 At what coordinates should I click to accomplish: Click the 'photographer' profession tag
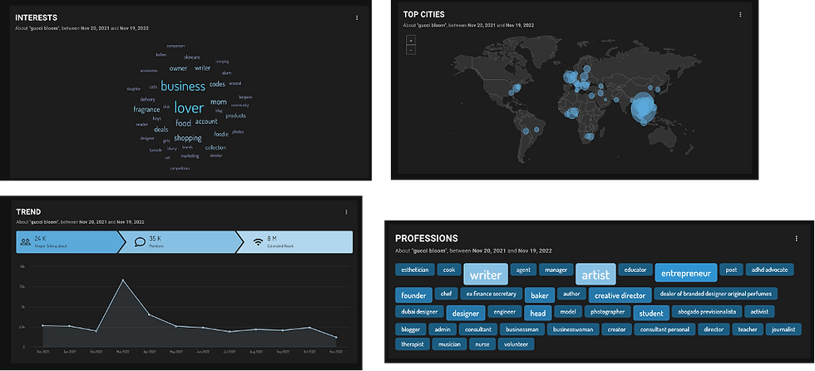pos(608,311)
